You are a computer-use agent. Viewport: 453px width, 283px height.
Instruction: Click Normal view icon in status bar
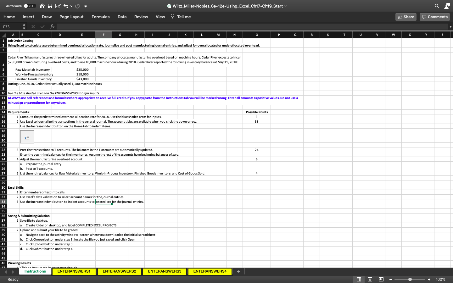click(x=359, y=279)
